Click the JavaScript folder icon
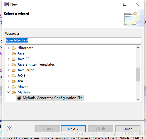 14,70
